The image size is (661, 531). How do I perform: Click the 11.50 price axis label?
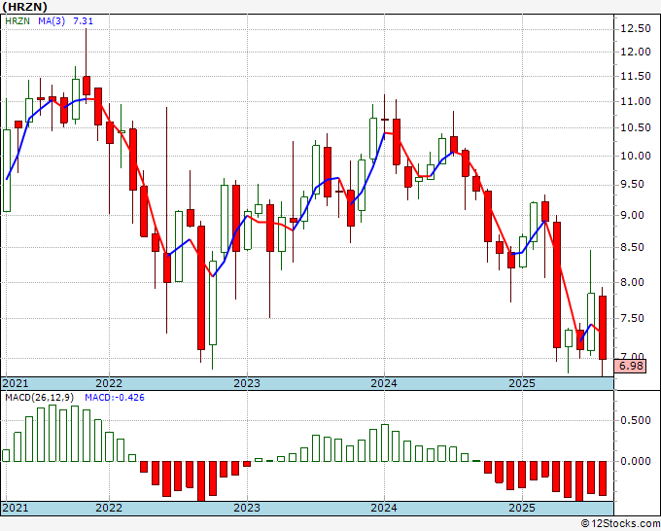point(636,76)
